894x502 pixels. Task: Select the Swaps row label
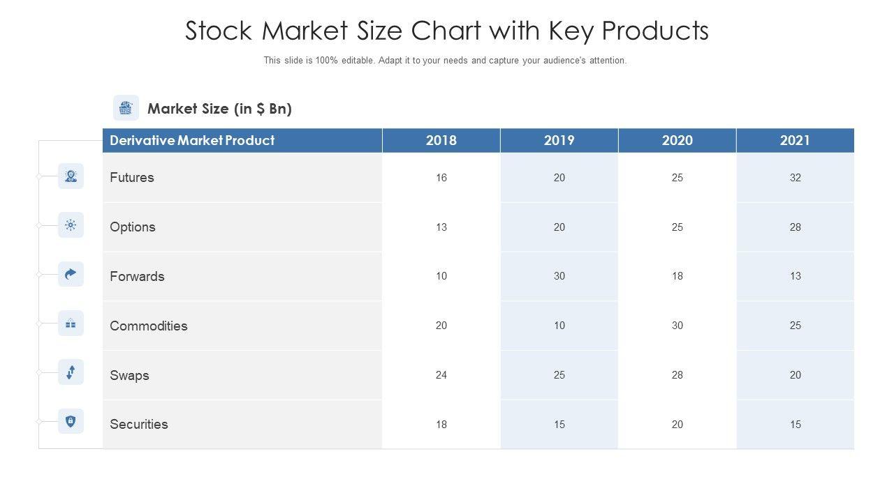tap(130, 375)
